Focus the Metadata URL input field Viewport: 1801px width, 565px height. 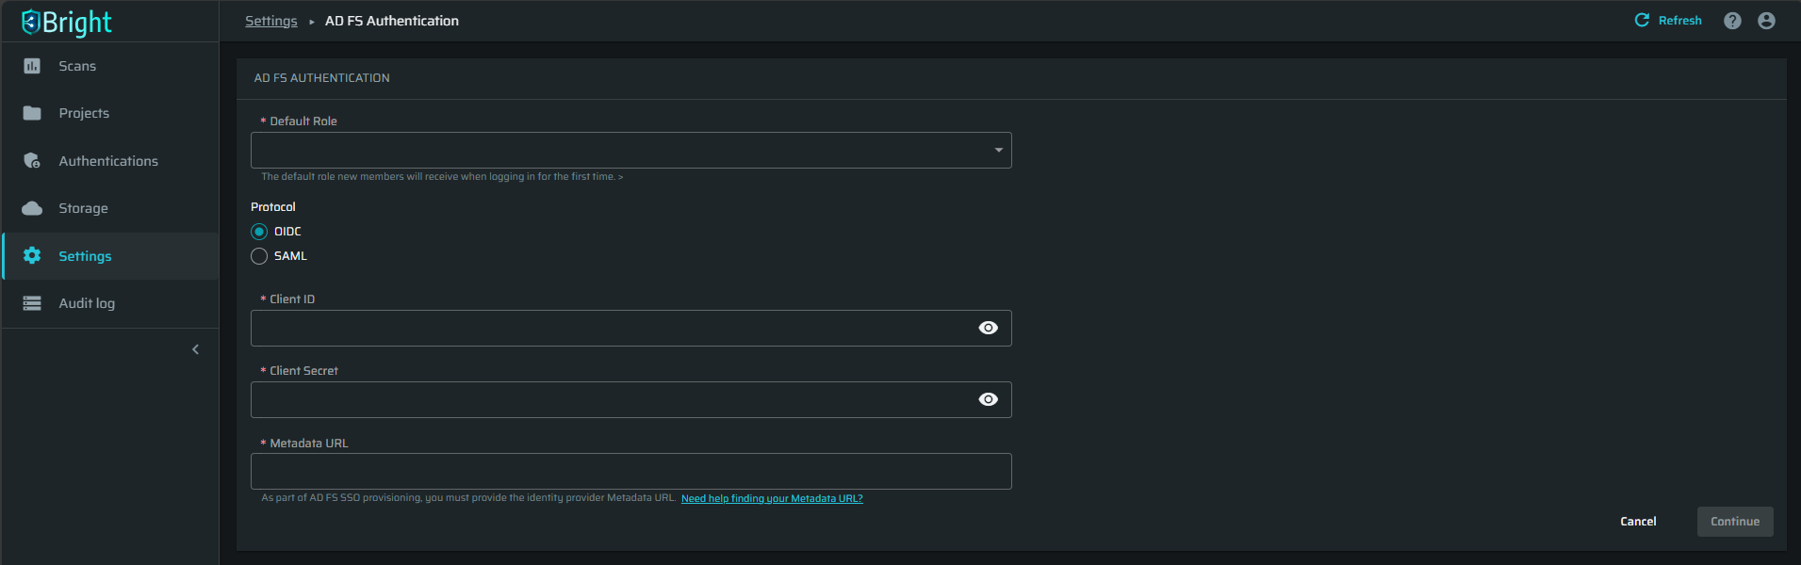click(631, 471)
